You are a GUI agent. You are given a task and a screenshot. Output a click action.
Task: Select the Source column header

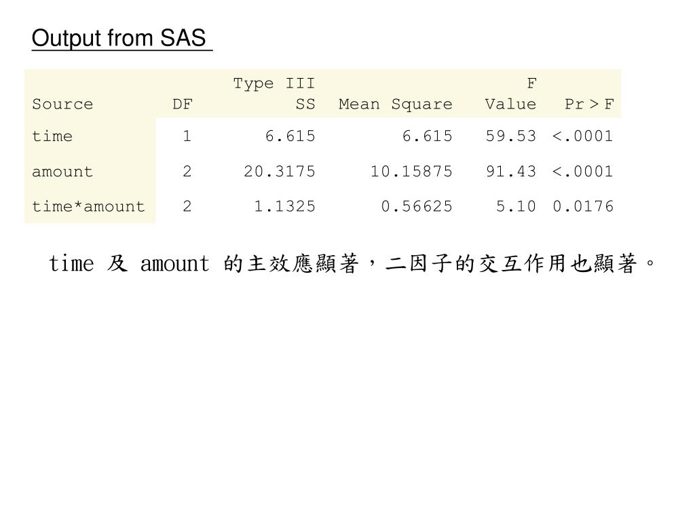(62, 104)
